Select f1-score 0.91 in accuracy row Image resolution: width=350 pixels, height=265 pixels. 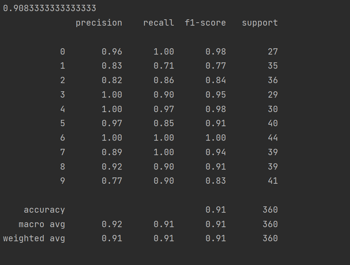point(216,210)
